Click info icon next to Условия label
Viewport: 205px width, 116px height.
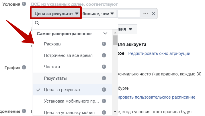(x=24, y=4)
